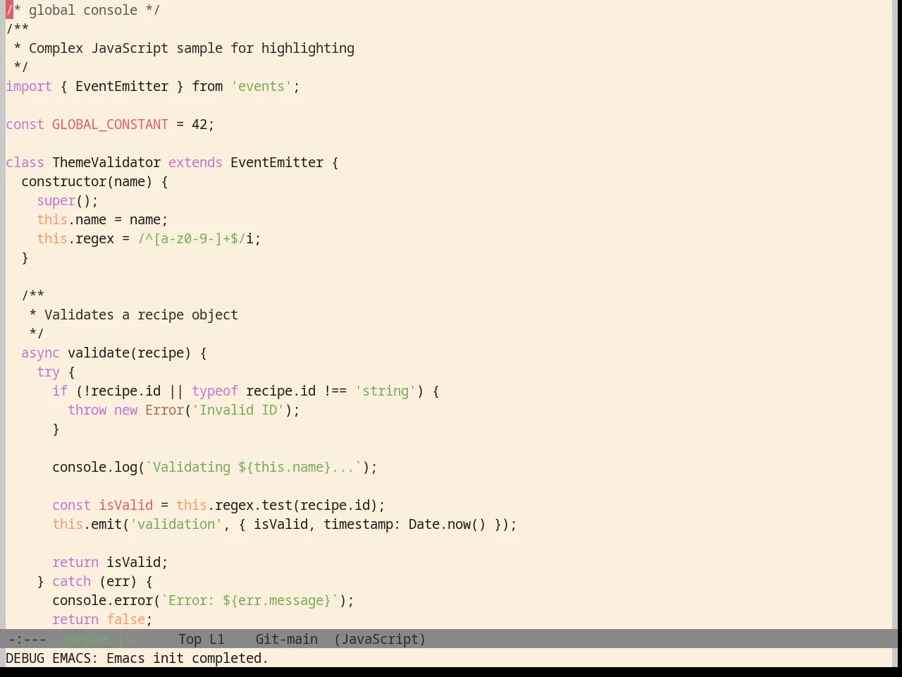Click the 'typeof' operator
902x677 pixels.
coord(215,391)
